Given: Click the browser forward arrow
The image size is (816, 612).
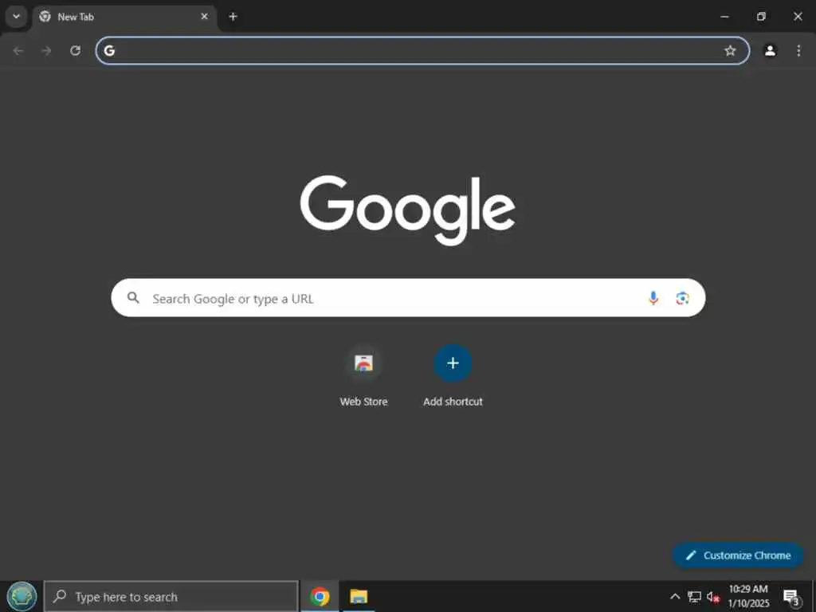Looking at the screenshot, I should click(47, 50).
